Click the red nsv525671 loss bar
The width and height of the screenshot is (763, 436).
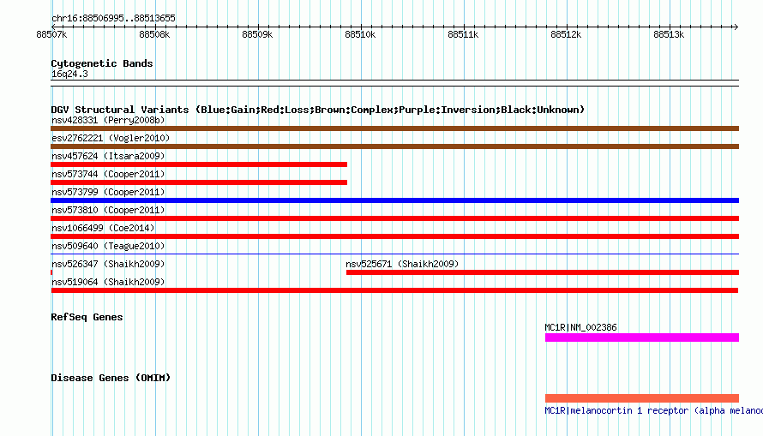click(x=543, y=272)
